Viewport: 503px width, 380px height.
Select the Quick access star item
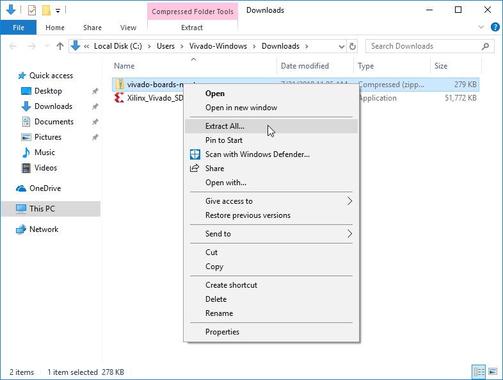pos(45,76)
